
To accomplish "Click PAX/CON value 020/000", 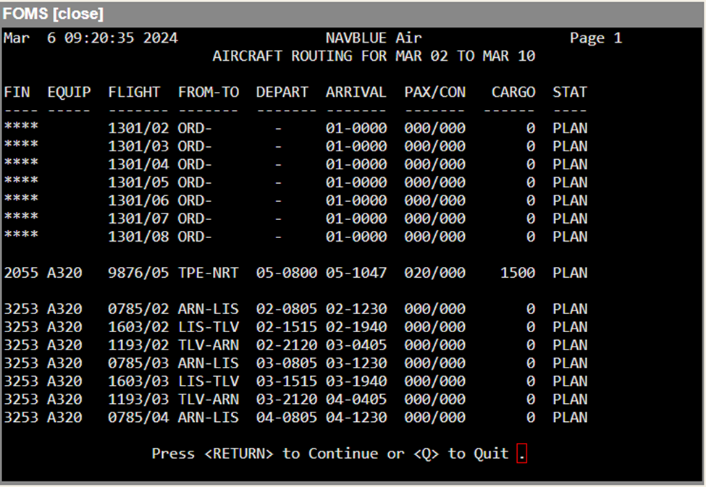I will point(434,273).
